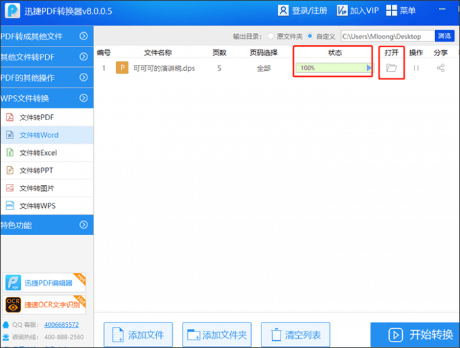This screenshot has height=348, width=460.
Task: Click the VIP badge icon
Action: [342, 11]
